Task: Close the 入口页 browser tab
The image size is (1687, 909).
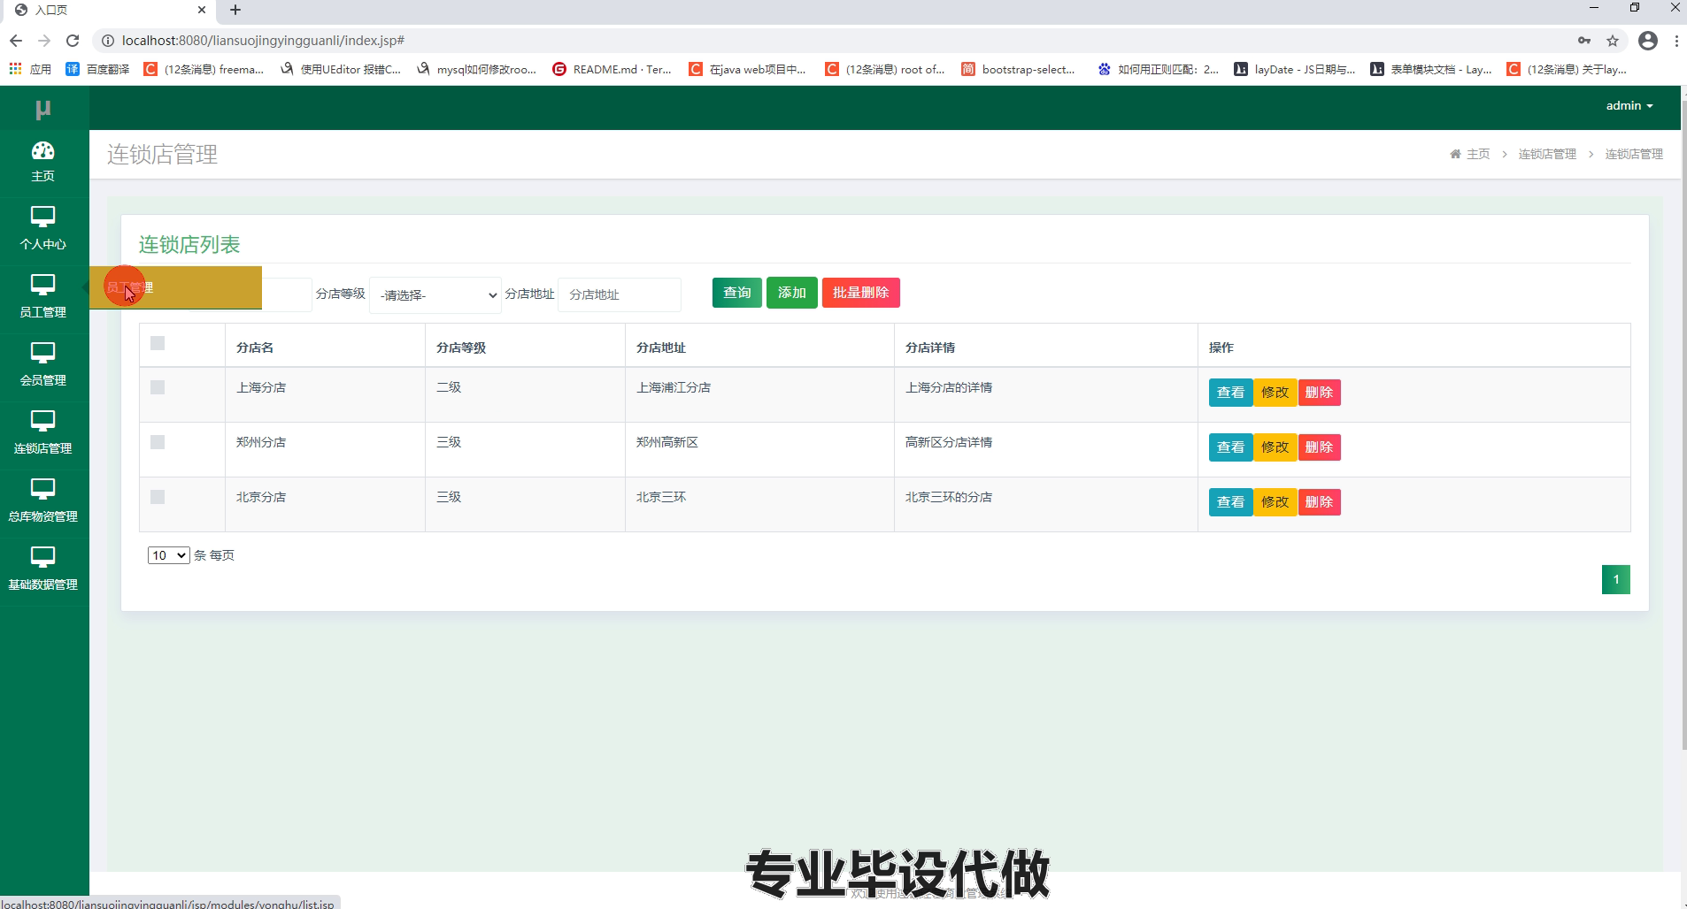Action: pyautogui.click(x=202, y=10)
